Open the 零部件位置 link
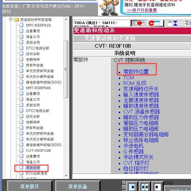Viewport: 191px width, 191px height. click(136, 71)
